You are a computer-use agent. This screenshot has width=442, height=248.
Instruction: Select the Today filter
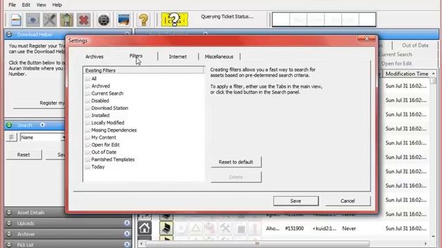coord(98,167)
